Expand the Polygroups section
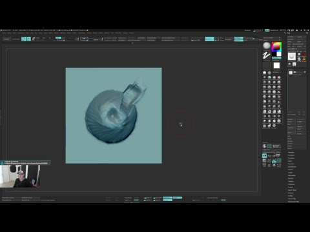The width and height of the screenshot is (310, 232). pyautogui.click(x=291, y=184)
